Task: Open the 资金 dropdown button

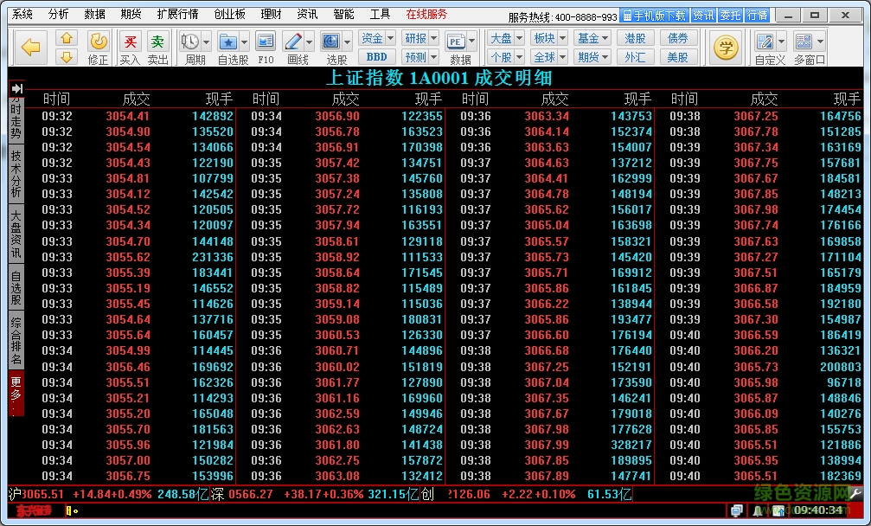Action: (377, 38)
